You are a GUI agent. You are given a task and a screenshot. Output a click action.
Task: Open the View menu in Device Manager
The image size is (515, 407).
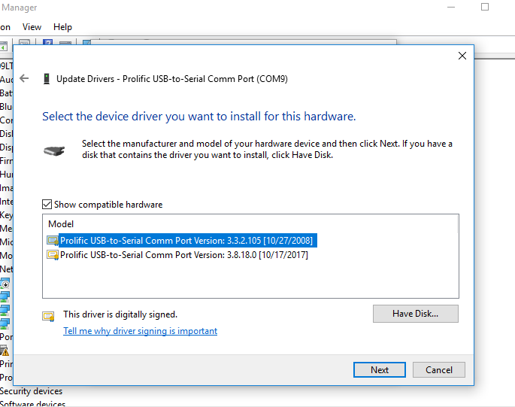(x=32, y=27)
